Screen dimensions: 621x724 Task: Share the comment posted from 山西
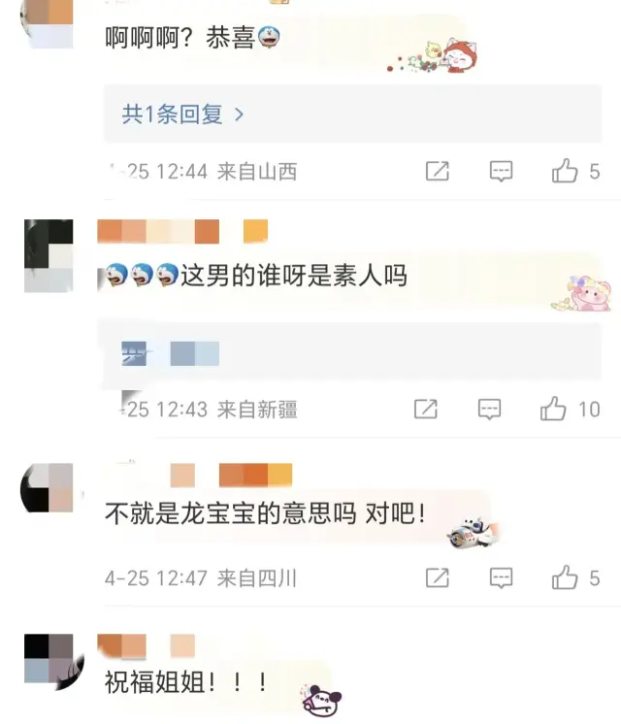[438, 172]
